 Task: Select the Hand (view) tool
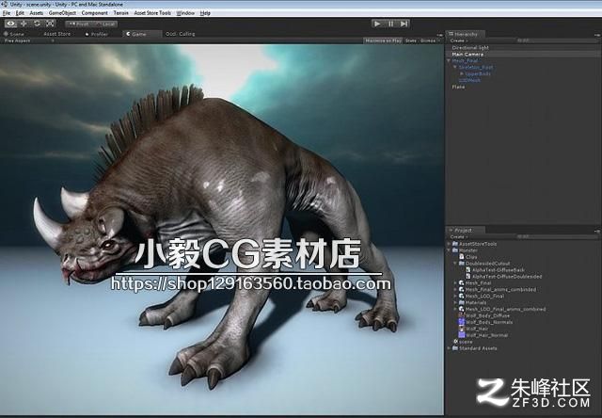(x=10, y=24)
